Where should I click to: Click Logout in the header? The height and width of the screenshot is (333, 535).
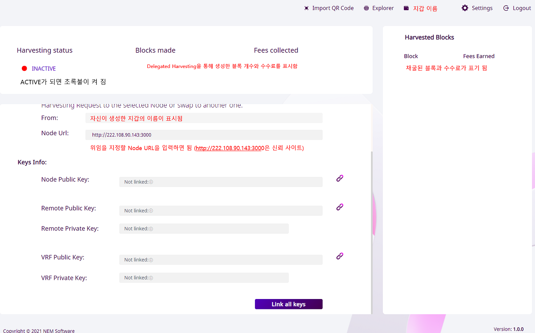pos(517,8)
